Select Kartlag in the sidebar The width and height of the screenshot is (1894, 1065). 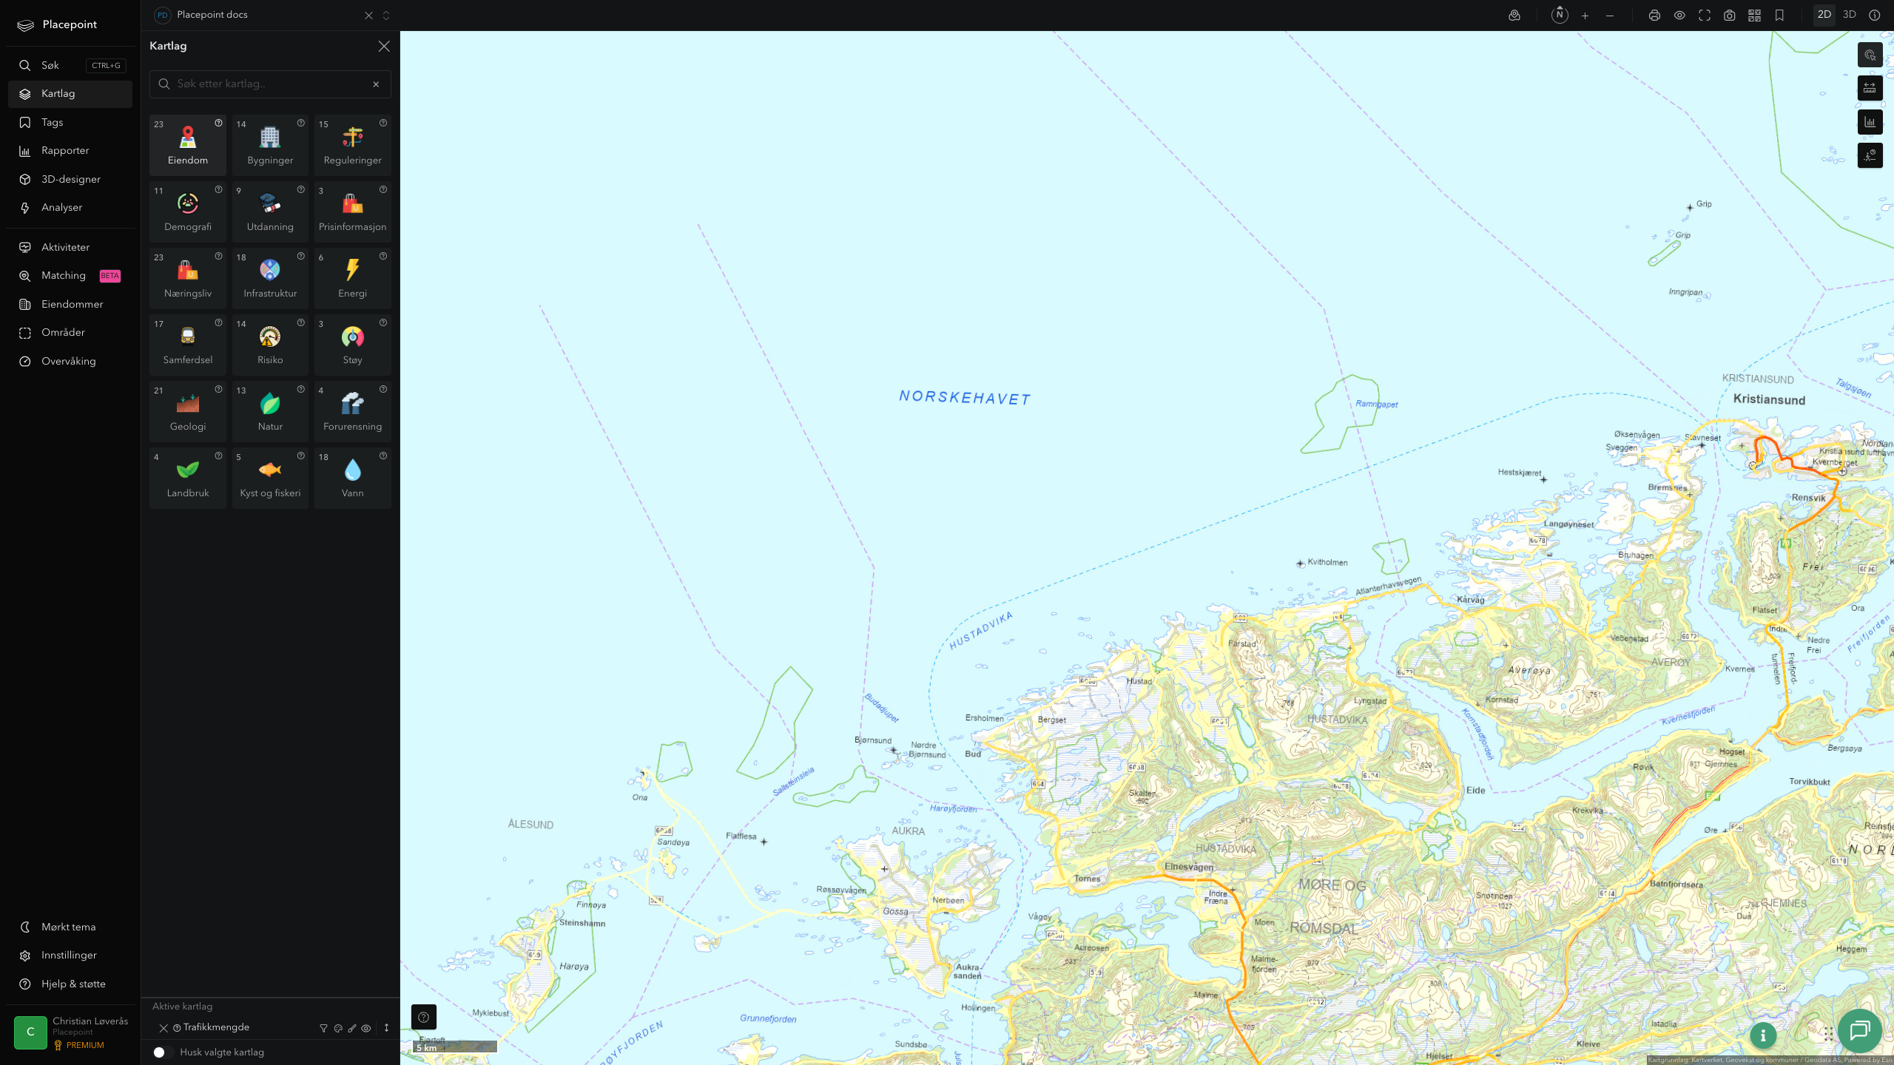[x=70, y=94]
